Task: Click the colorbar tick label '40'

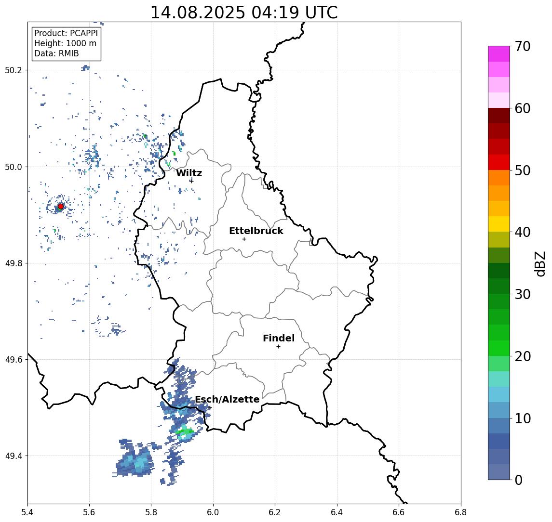Action: point(523,232)
